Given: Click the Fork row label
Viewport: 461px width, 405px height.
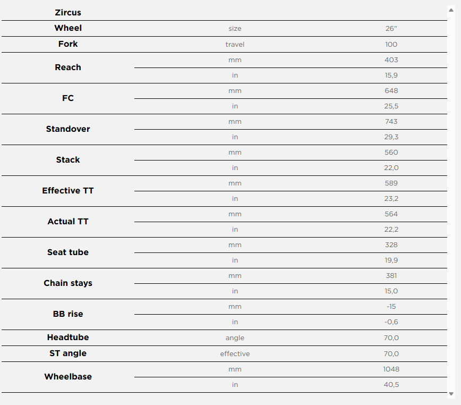Looking at the screenshot, I should tap(68, 44).
